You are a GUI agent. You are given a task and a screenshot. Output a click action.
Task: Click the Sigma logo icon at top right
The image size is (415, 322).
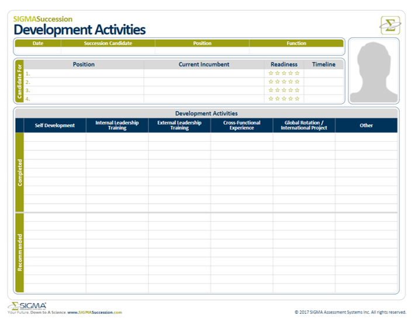390,25
